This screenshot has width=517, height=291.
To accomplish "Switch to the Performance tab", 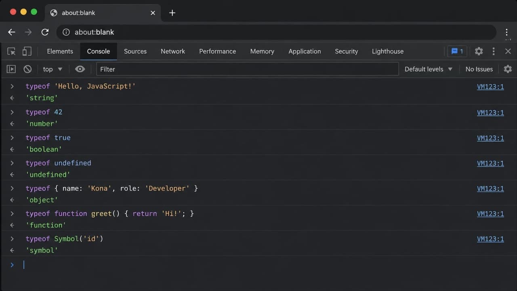I will pos(217,51).
